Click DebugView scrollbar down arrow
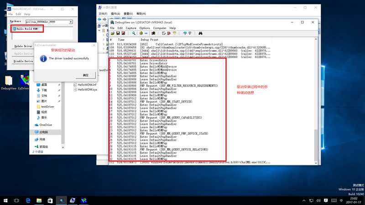The image size is (365, 205). pos(316,163)
